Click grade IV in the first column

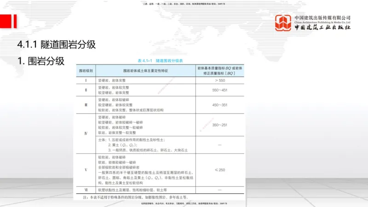86,133
